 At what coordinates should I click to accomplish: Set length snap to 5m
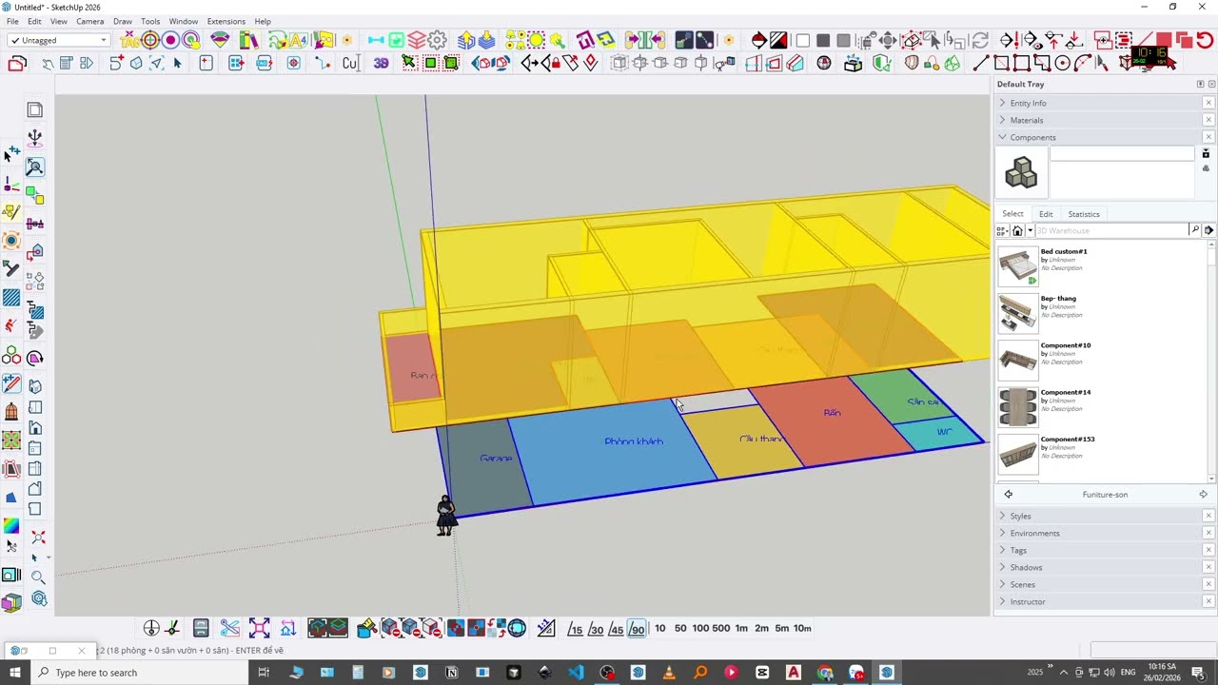tap(781, 628)
